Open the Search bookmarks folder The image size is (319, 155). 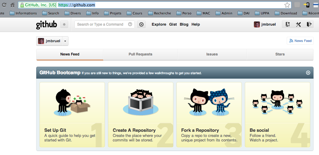click(51, 13)
